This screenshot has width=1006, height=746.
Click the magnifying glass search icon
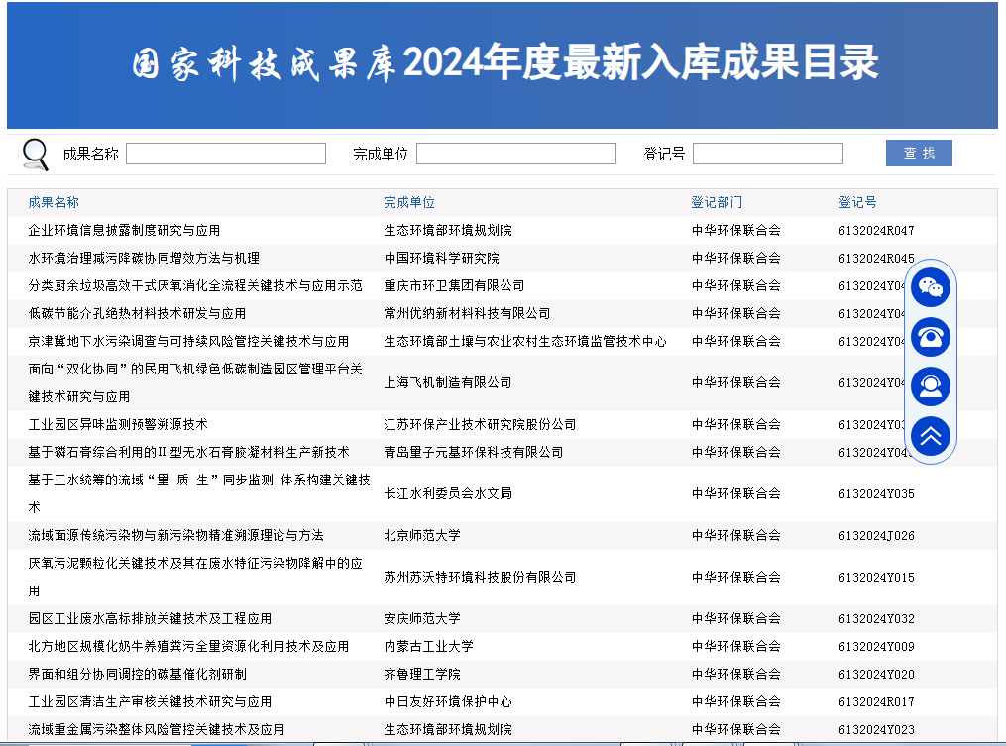(x=36, y=154)
